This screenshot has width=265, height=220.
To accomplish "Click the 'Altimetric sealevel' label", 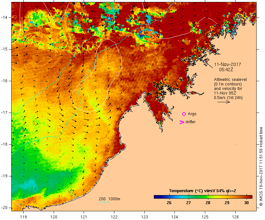I will coord(230,80).
